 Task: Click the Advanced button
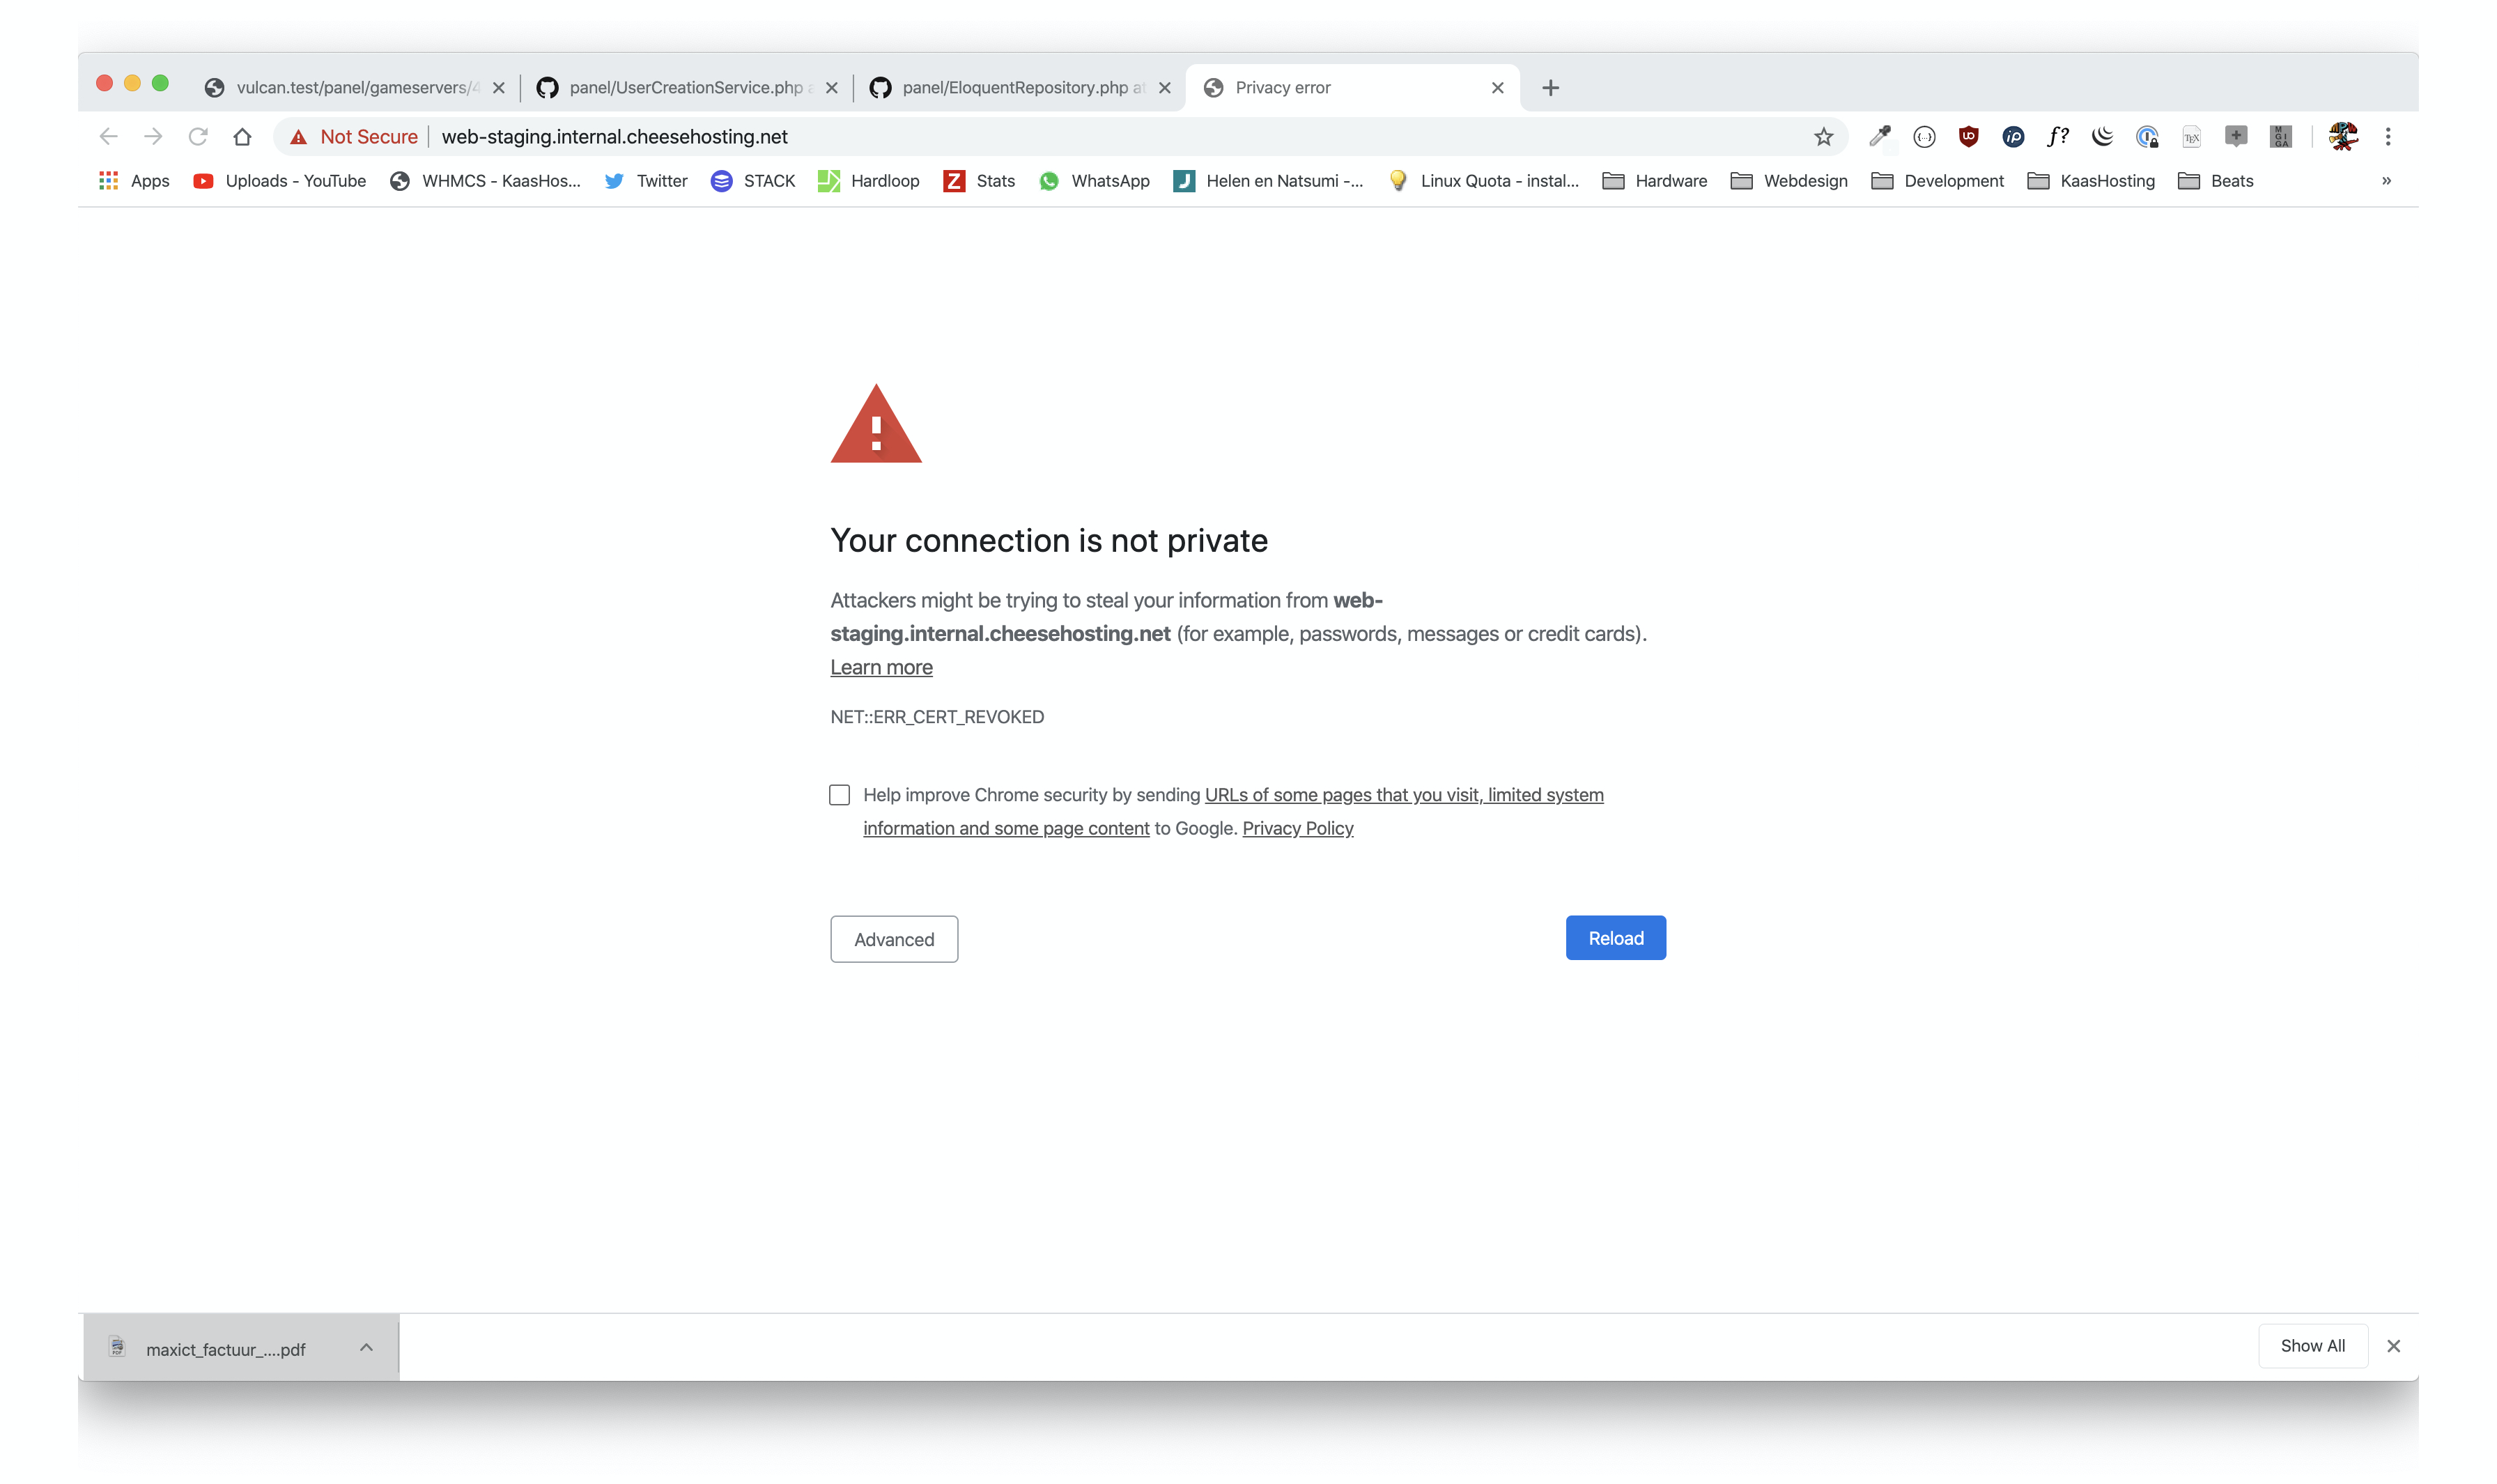pos(894,939)
